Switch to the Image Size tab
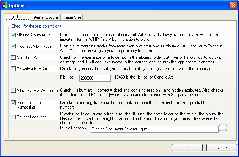Screen dimensions: 239x157 coord(72,17)
